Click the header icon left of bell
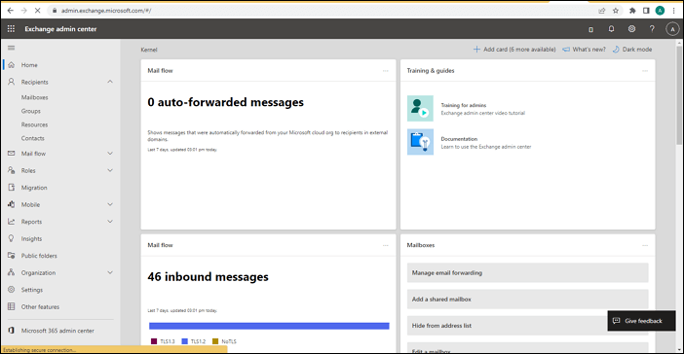This screenshot has width=684, height=354. tap(590, 29)
